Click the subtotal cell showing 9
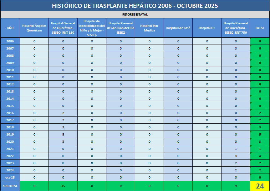Screen dimensions: 270x191 [x=236, y=186]
